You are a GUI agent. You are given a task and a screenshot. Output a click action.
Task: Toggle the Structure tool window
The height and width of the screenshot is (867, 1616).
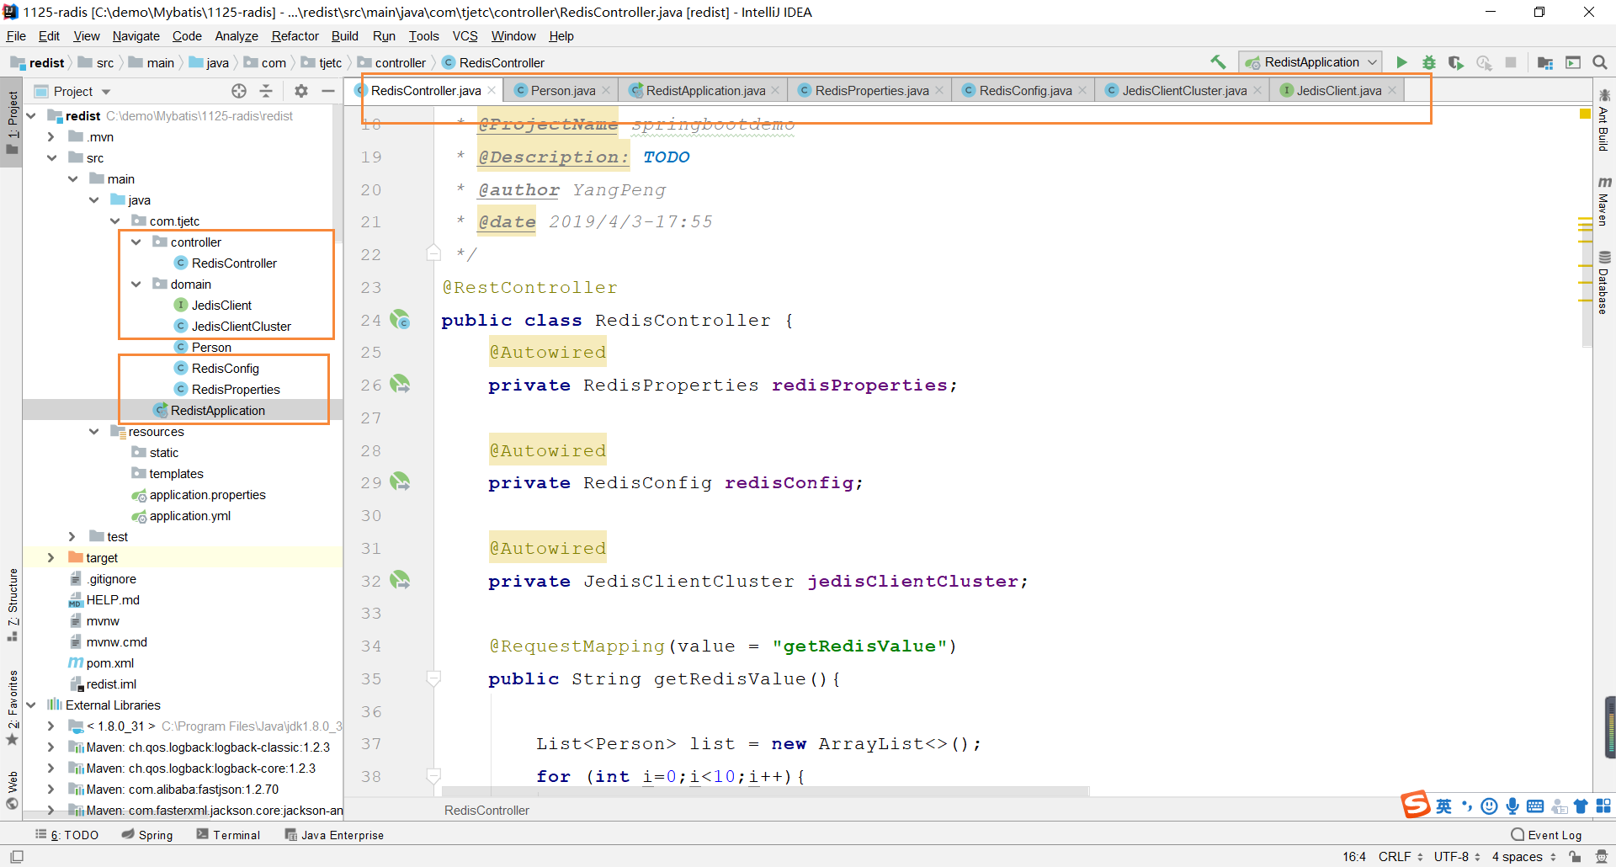13,604
